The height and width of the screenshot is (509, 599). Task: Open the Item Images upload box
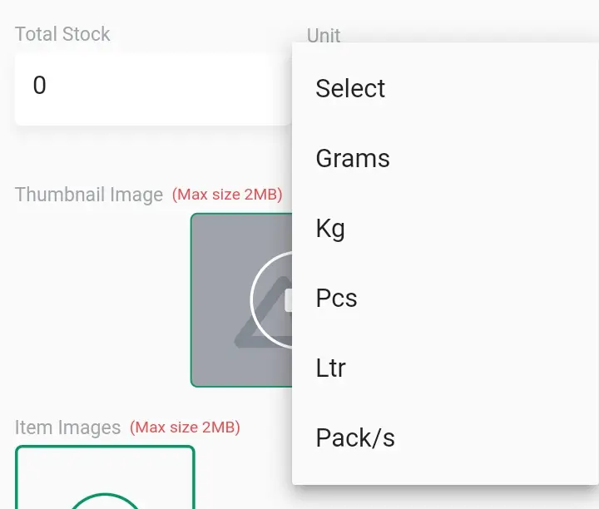point(105,477)
